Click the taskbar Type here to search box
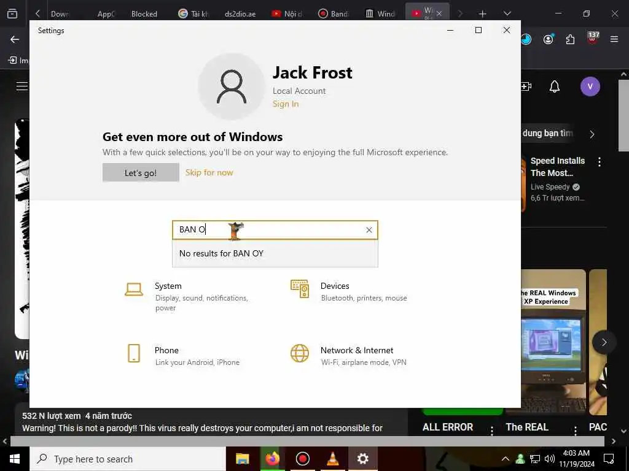 click(x=128, y=459)
